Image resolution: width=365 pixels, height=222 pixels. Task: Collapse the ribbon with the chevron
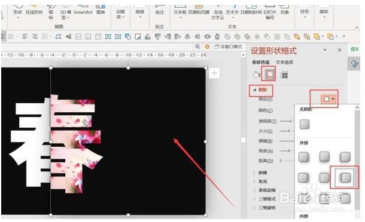(x=357, y=27)
